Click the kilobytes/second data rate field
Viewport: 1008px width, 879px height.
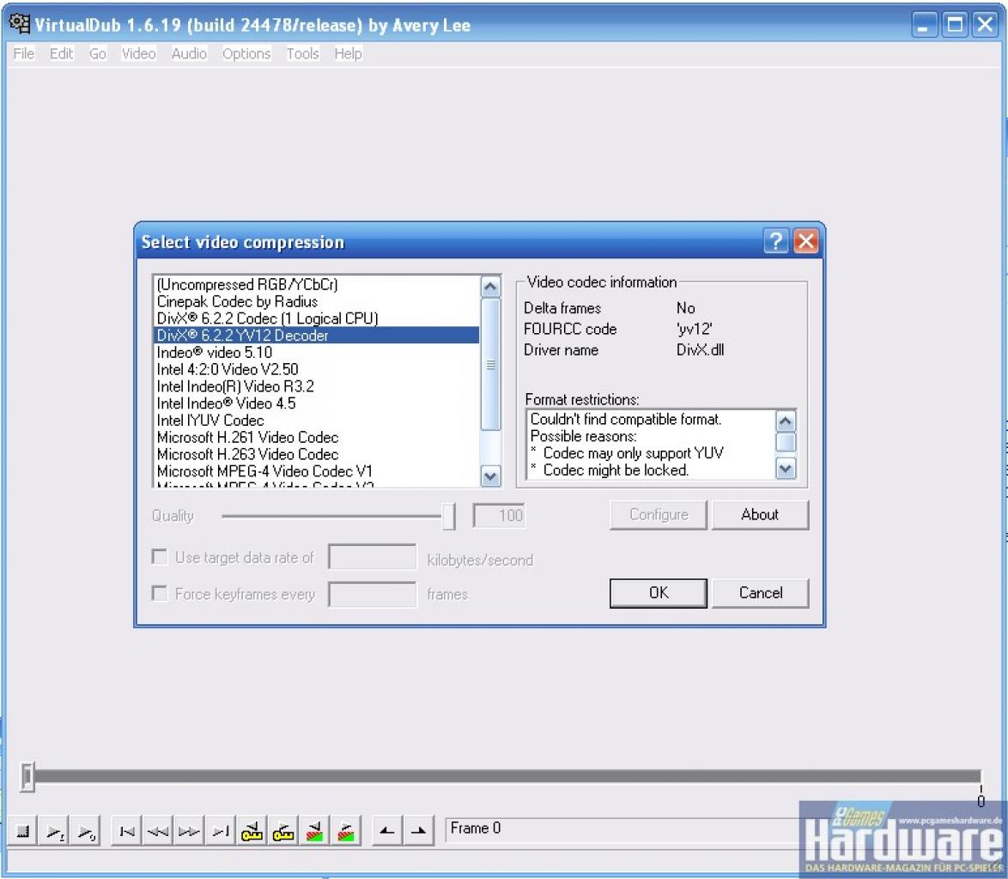(373, 557)
